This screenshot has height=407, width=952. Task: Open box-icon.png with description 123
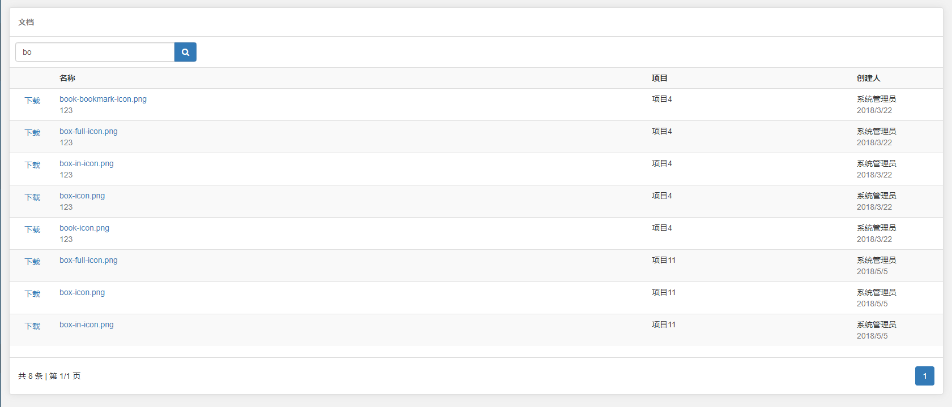82,196
